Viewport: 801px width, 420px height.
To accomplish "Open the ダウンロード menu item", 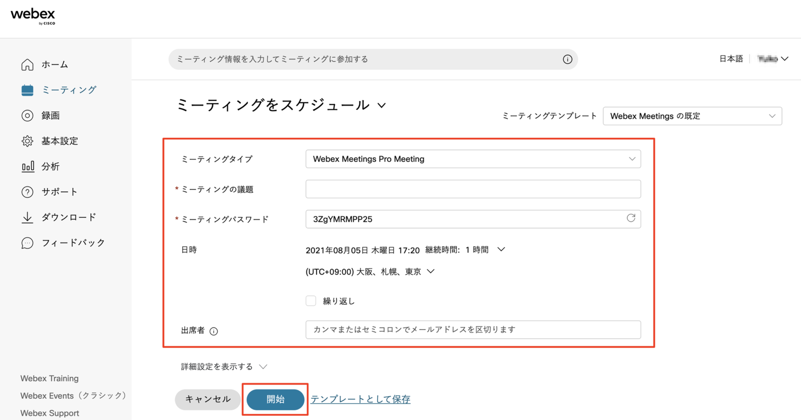I will pyautogui.click(x=69, y=218).
